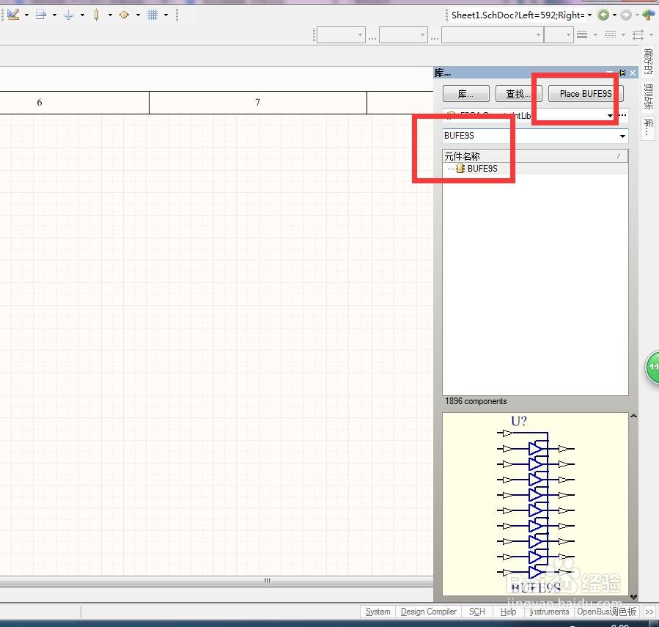The width and height of the screenshot is (659, 627).
Task: Open the first empty toolbar combo box
Action: coord(341,35)
